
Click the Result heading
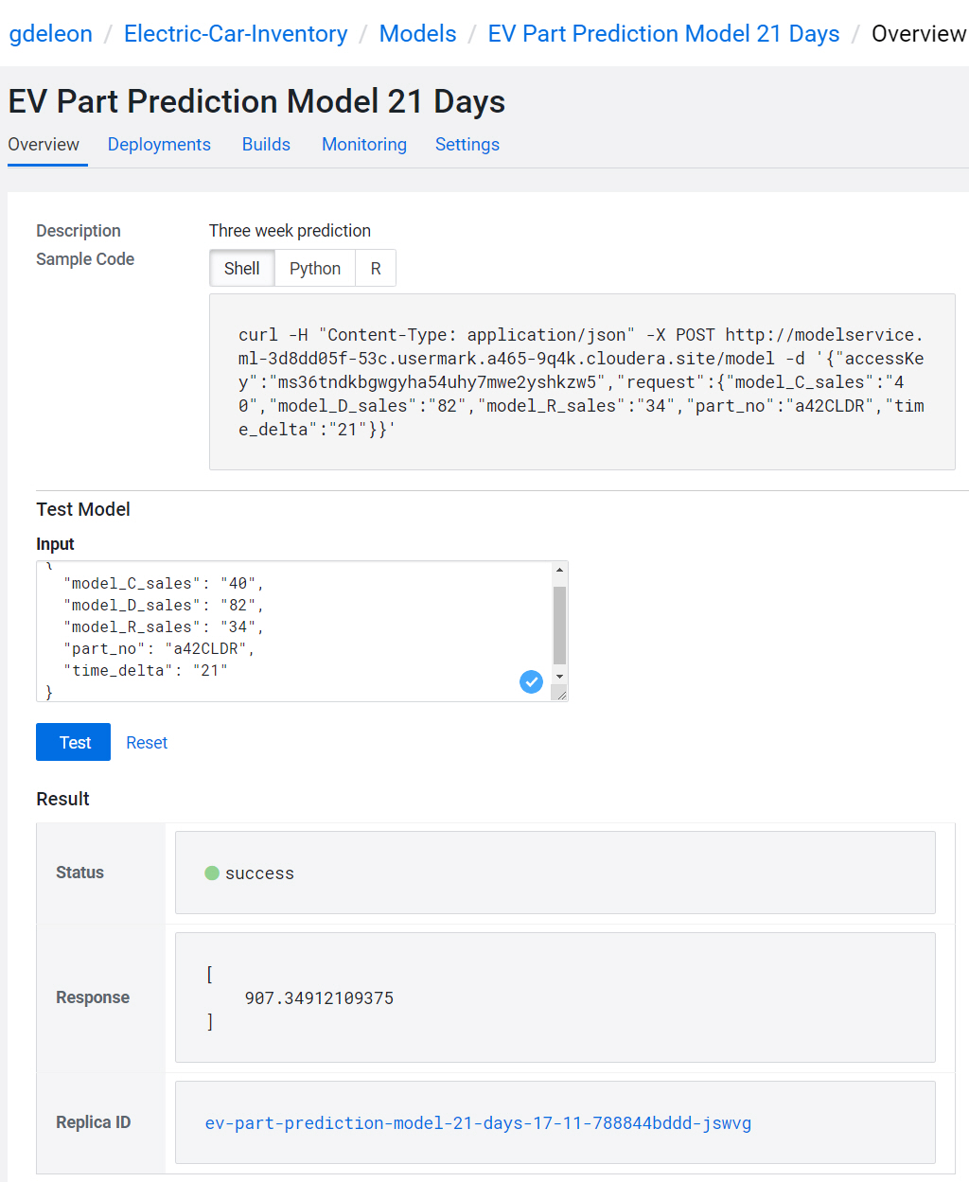click(x=62, y=799)
